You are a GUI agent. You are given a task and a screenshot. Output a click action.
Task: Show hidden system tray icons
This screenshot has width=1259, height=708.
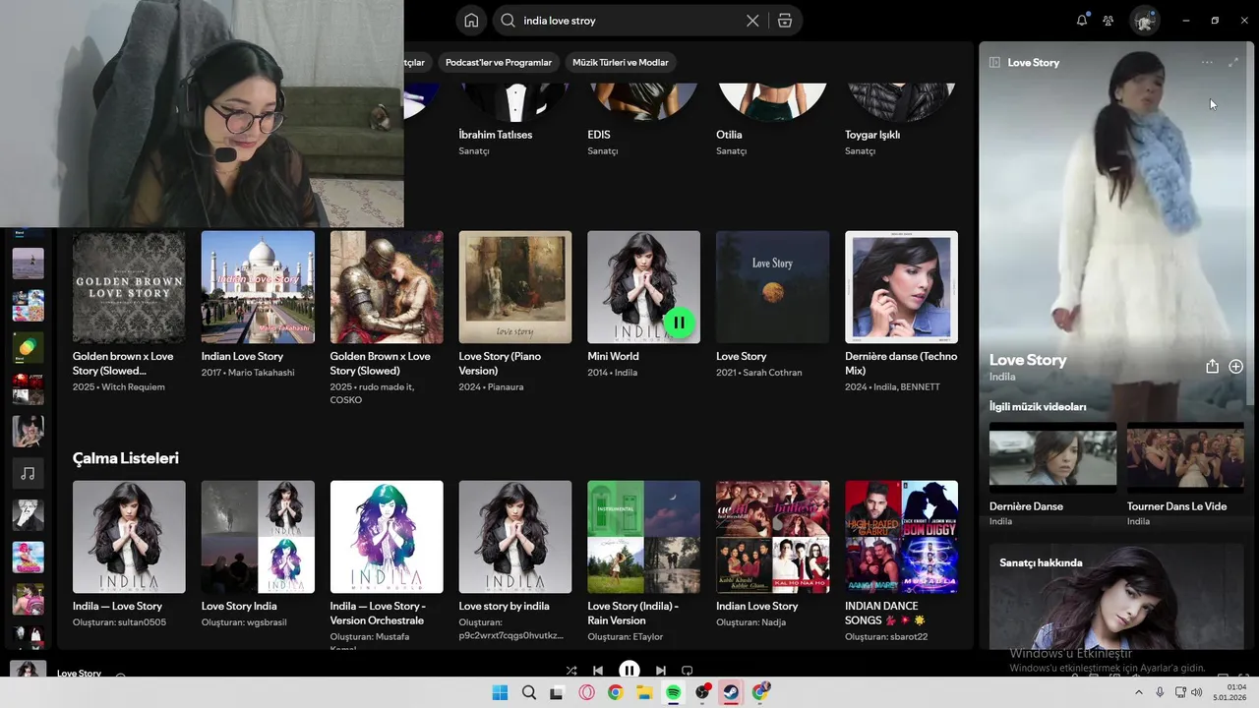(1139, 692)
